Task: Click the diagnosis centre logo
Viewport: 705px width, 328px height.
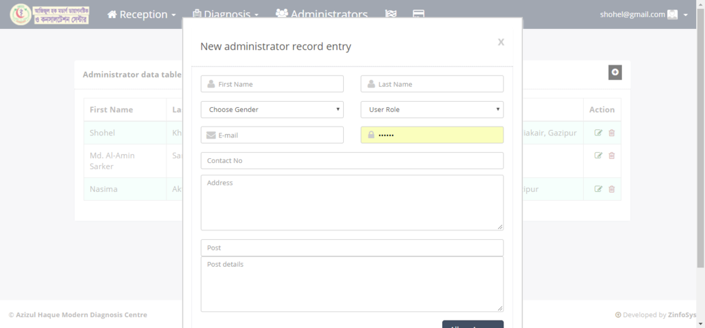Action: pyautogui.click(x=50, y=14)
